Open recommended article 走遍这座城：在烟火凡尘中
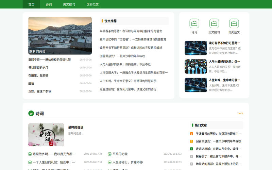 tap(128, 89)
